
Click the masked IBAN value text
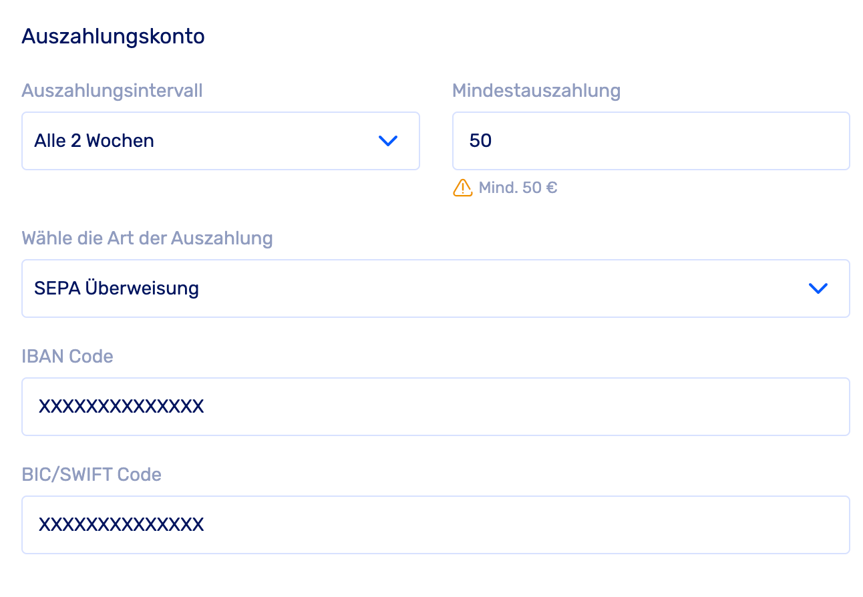(x=121, y=407)
